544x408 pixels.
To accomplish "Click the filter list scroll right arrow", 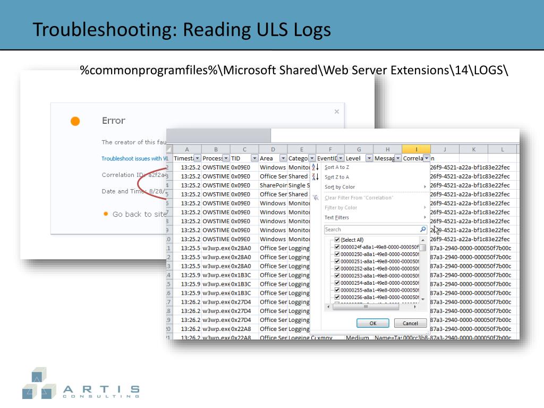I will 415,307.
